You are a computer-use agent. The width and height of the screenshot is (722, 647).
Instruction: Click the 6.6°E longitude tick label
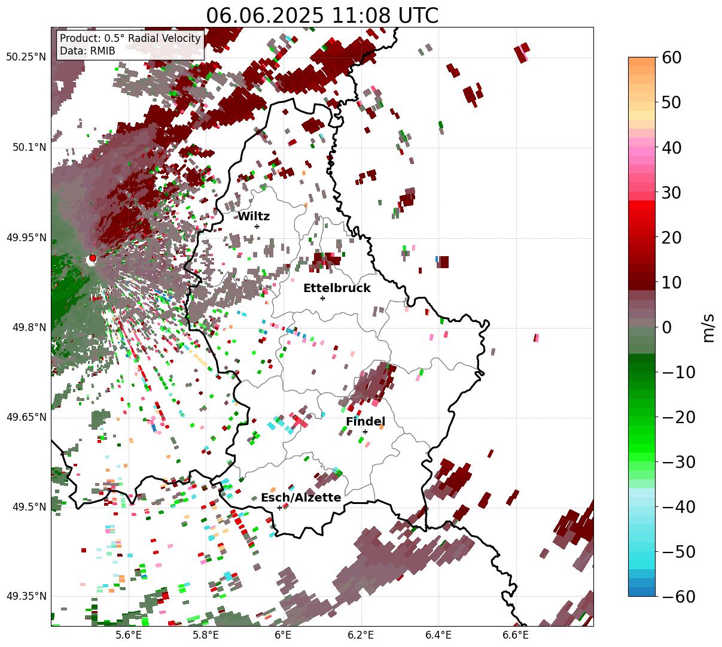coord(516,636)
